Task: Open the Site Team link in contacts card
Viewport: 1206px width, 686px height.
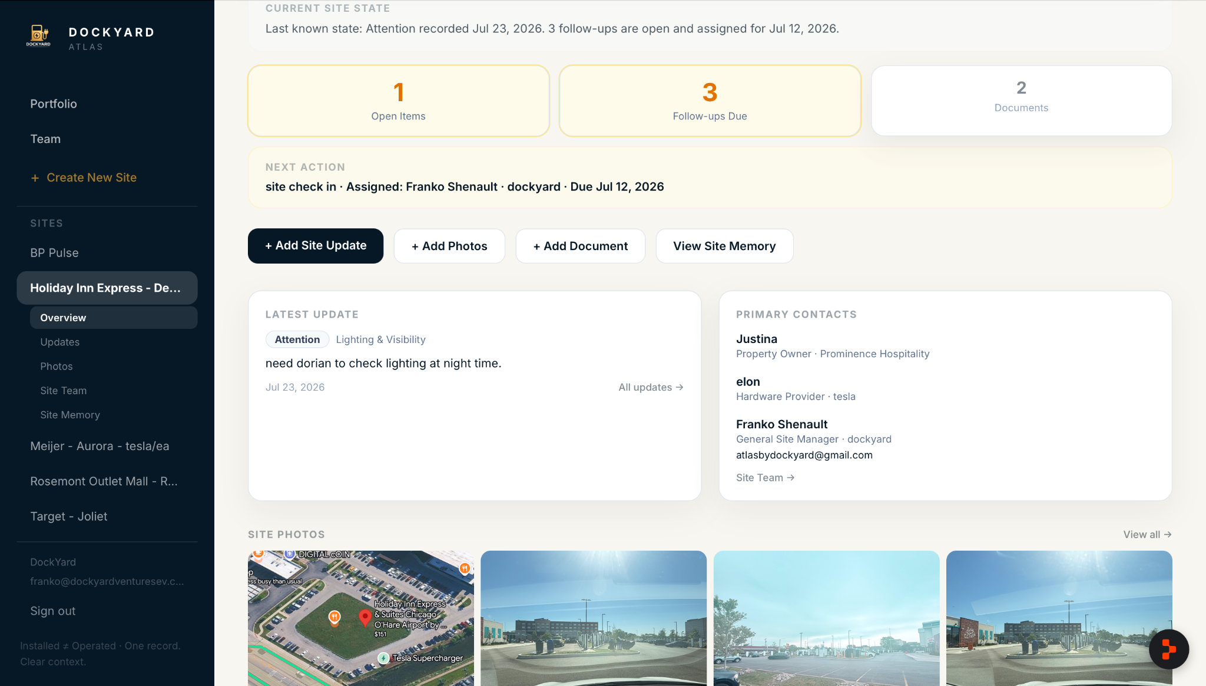Action: tap(765, 478)
